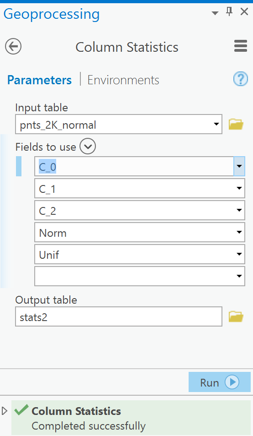
Task: Run the Column Statistics tool
Action: point(219,382)
